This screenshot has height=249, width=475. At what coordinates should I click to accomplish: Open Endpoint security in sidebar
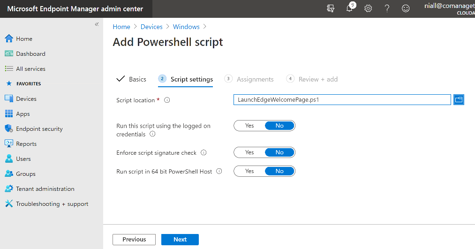[x=39, y=129]
